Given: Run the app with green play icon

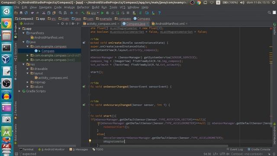Looking at the screenshot, I should 102,13.
